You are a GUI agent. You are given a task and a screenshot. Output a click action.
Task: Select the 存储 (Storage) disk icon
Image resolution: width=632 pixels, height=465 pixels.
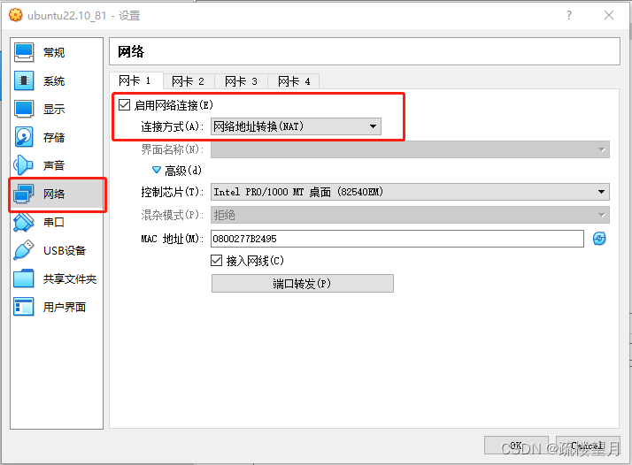(x=24, y=137)
